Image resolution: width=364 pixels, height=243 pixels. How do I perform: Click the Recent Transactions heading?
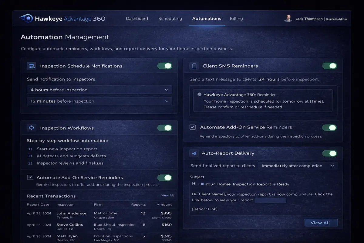[51, 196]
